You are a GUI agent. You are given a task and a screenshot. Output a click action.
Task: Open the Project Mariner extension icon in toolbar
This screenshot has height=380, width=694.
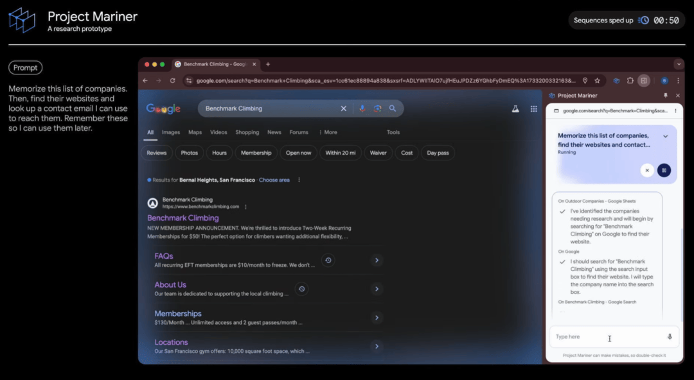616,80
